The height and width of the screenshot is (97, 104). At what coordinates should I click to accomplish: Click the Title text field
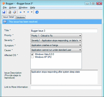(x=64, y=31)
